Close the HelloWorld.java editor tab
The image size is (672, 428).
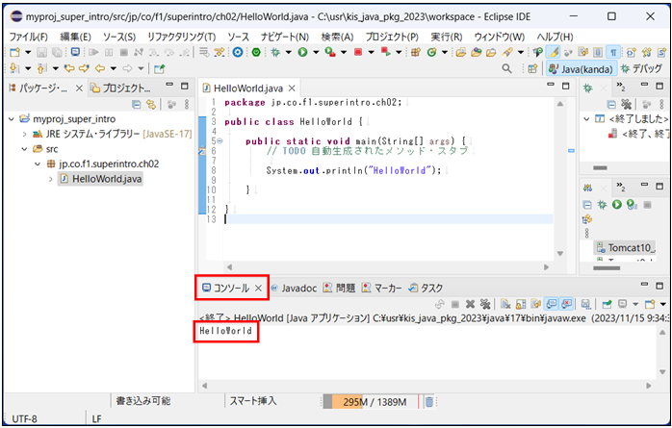(293, 88)
